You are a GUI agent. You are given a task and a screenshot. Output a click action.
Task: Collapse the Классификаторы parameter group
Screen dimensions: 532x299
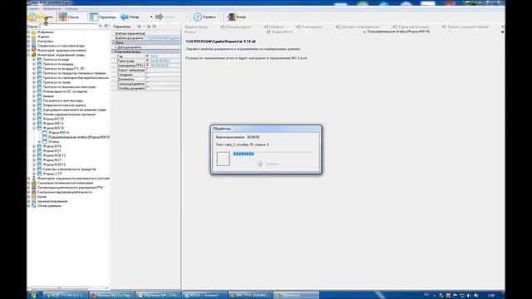pos(114,51)
